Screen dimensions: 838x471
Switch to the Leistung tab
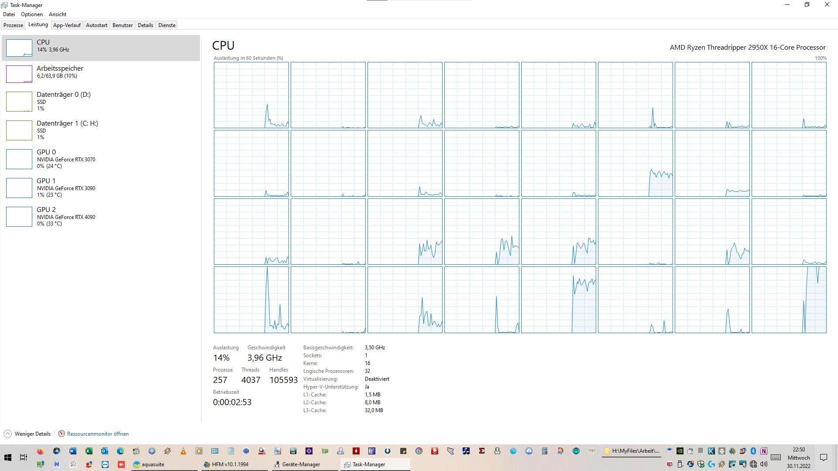coord(38,25)
